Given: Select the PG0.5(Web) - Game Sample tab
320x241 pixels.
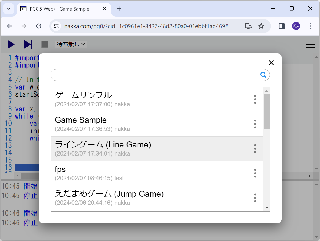Looking at the screenshot, I should click(x=60, y=9).
